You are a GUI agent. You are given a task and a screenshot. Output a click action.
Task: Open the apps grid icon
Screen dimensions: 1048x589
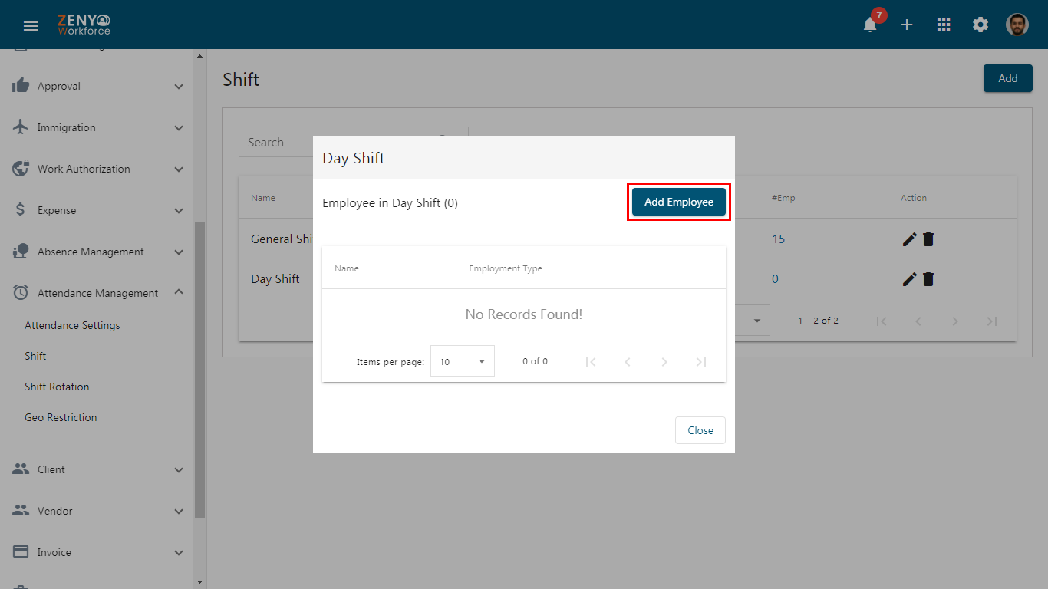pos(944,25)
